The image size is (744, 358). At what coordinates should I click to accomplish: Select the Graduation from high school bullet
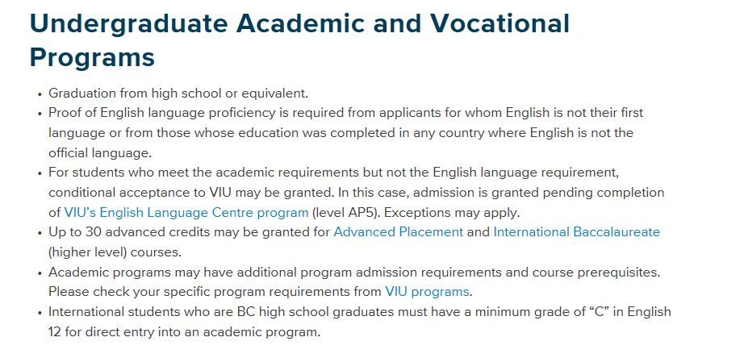pos(178,93)
